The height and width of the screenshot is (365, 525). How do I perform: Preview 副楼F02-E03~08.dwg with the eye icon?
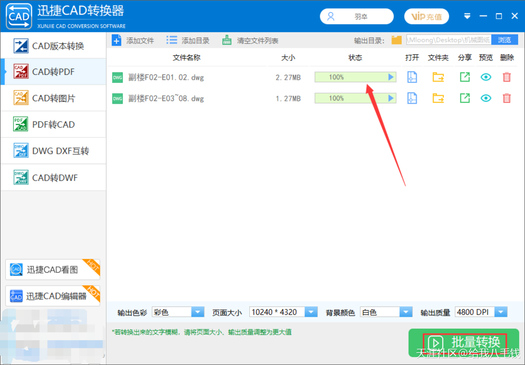[485, 98]
